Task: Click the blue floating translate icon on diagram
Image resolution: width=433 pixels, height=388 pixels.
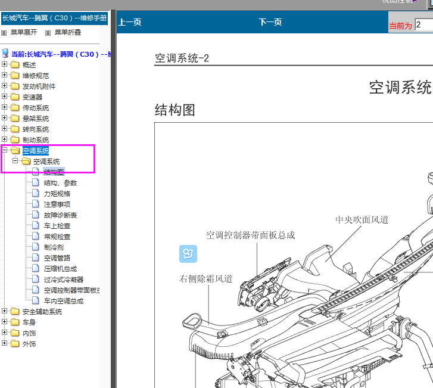Action: pyautogui.click(x=188, y=254)
